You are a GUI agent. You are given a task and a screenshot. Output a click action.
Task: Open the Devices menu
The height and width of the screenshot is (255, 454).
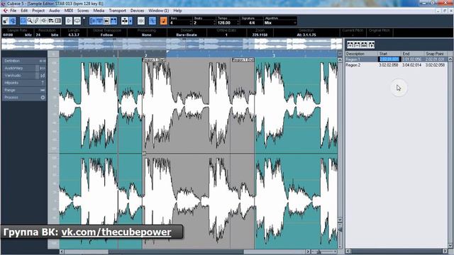coord(137,11)
